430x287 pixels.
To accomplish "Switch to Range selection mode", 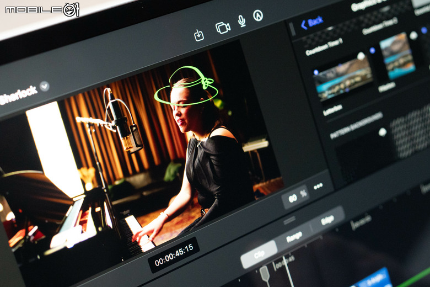I will 294,236.
